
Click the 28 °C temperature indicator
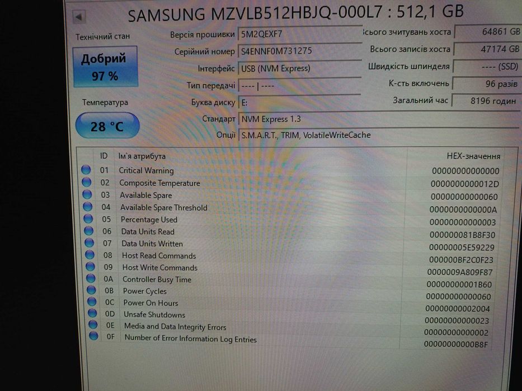107,126
